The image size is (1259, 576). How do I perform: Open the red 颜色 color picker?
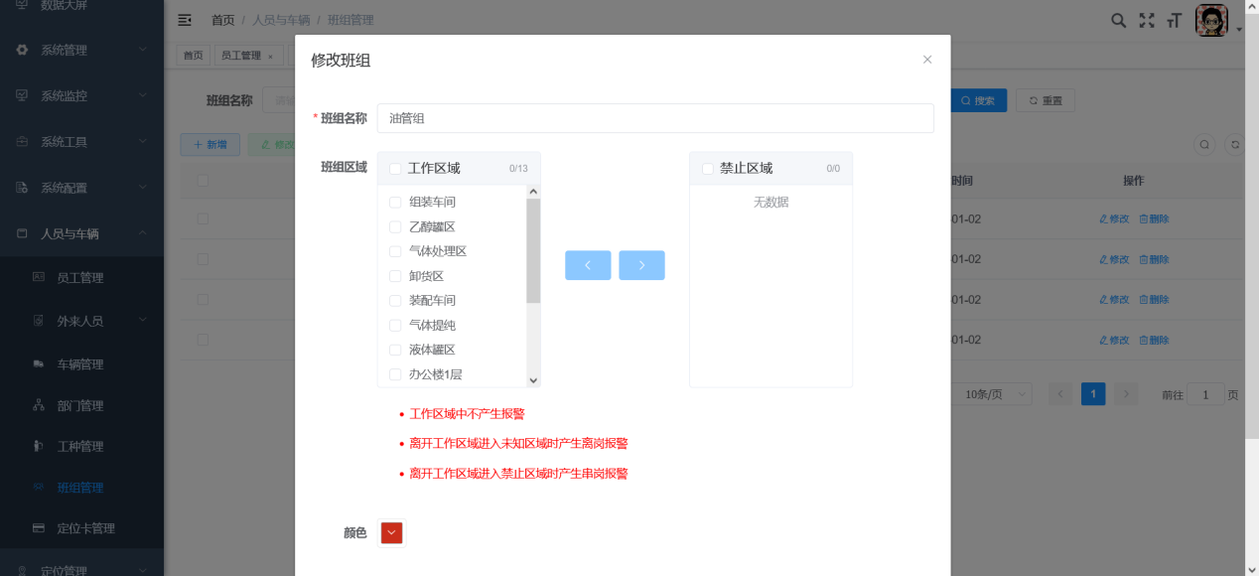tap(390, 532)
